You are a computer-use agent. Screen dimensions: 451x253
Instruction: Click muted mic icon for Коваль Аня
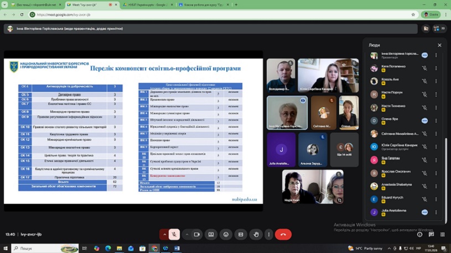pyautogui.click(x=424, y=81)
